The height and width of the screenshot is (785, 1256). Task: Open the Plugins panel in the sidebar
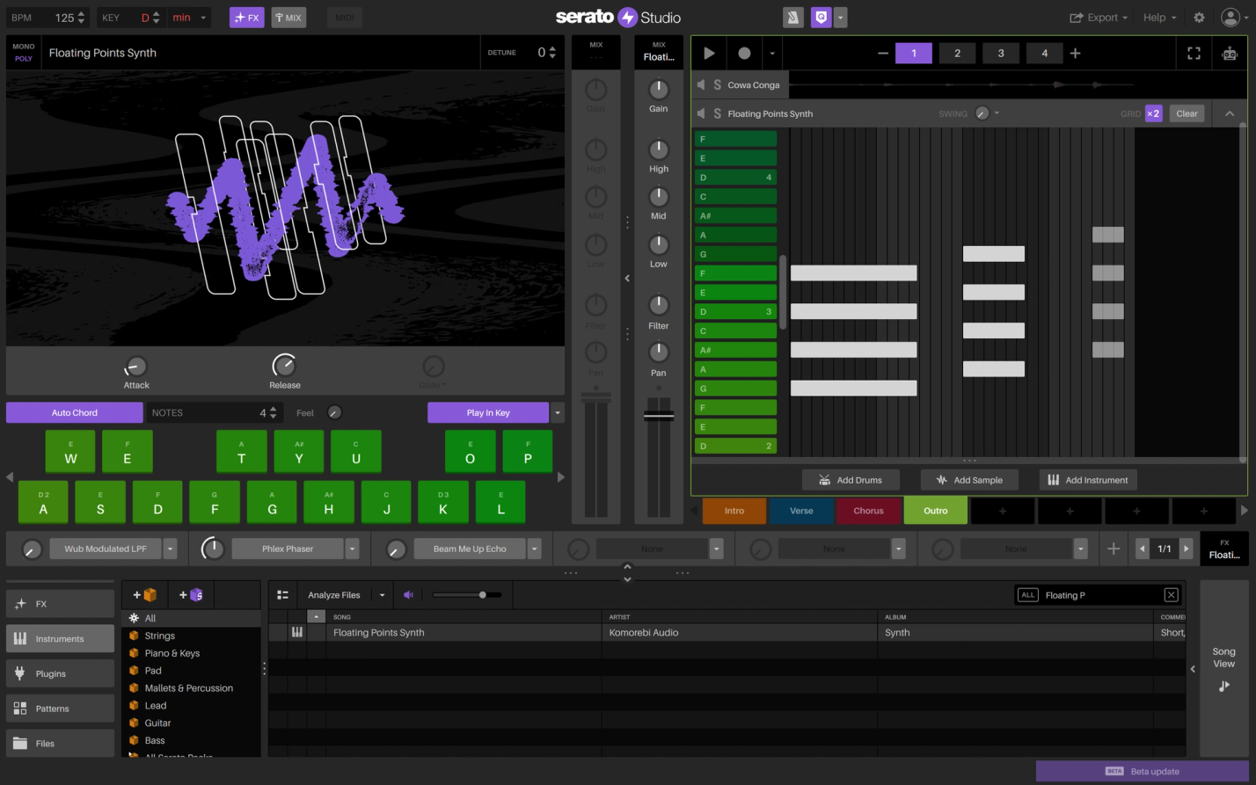[x=59, y=673]
